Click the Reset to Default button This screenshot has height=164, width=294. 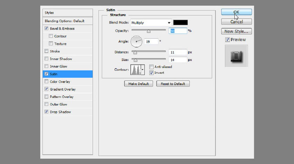(x=173, y=84)
